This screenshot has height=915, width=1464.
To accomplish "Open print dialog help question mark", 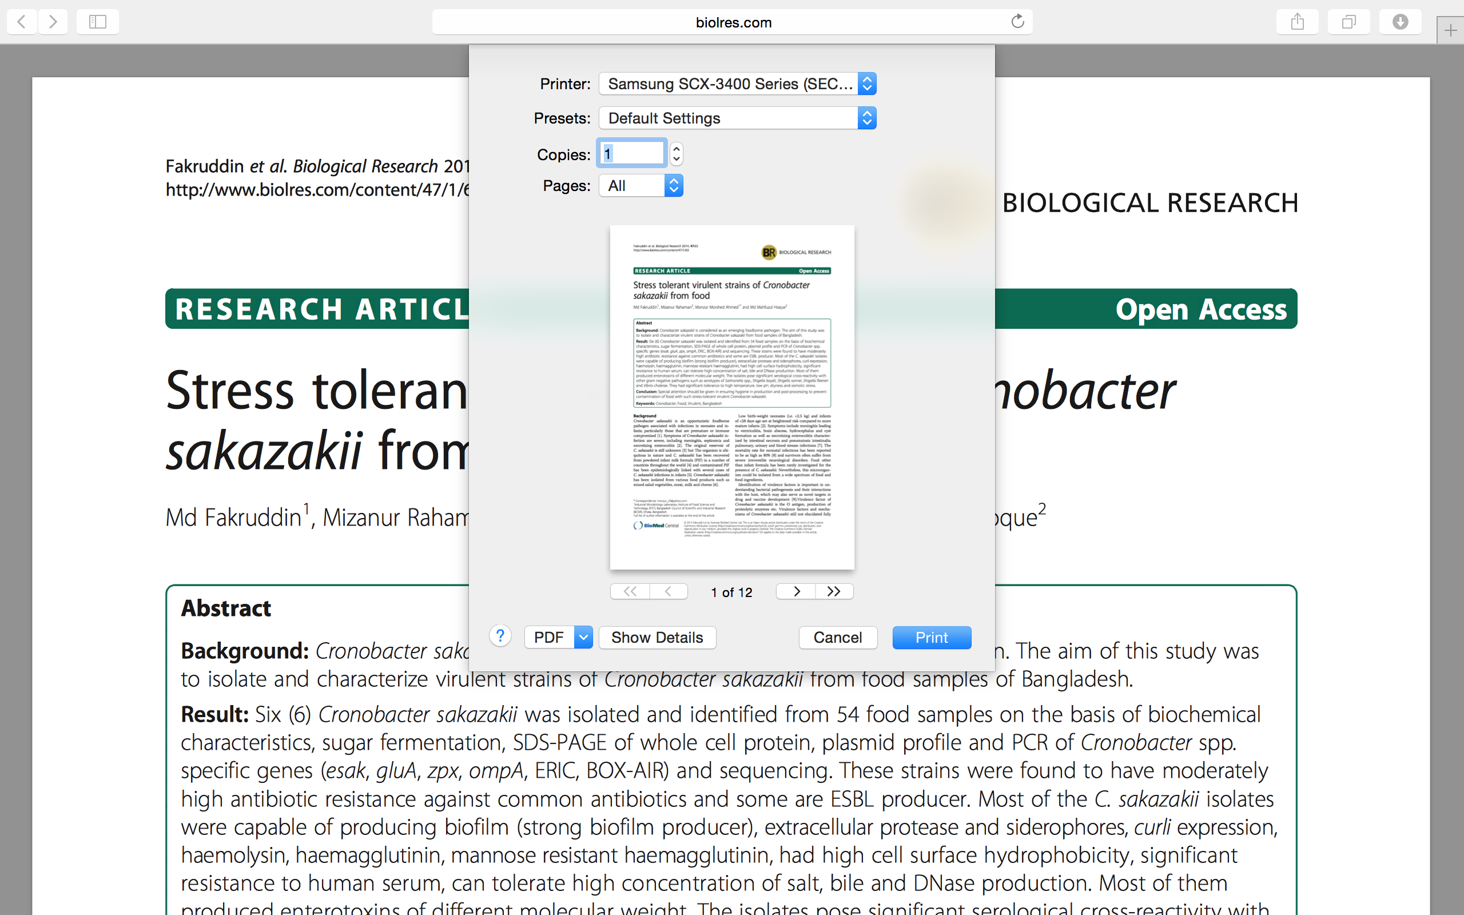I will coord(500,636).
